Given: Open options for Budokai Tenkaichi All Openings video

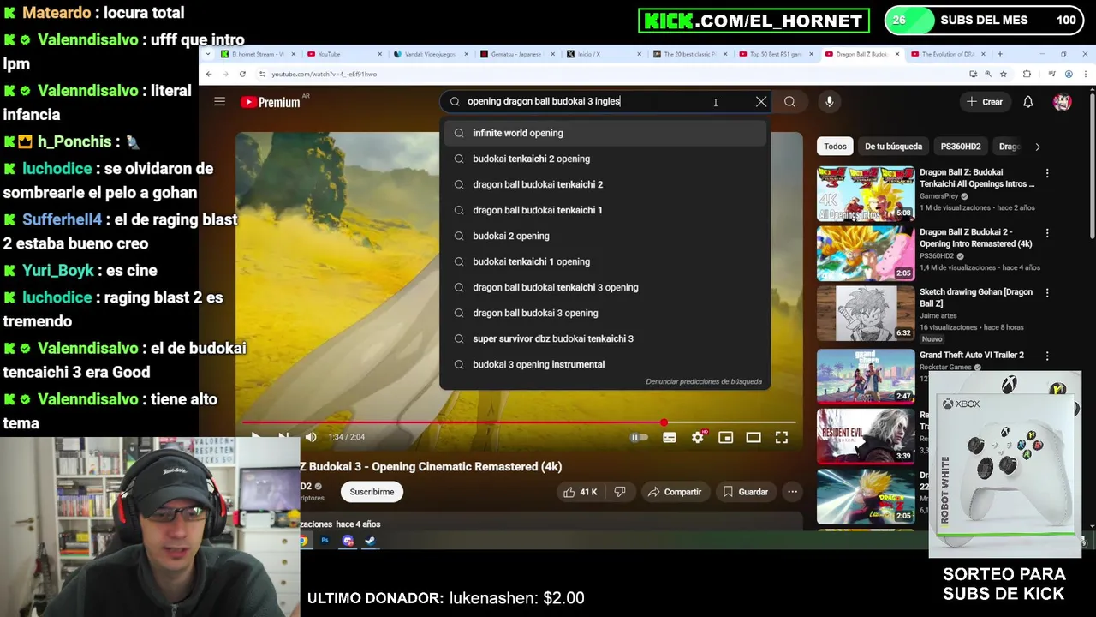Looking at the screenshot, I should point(1046,174).
